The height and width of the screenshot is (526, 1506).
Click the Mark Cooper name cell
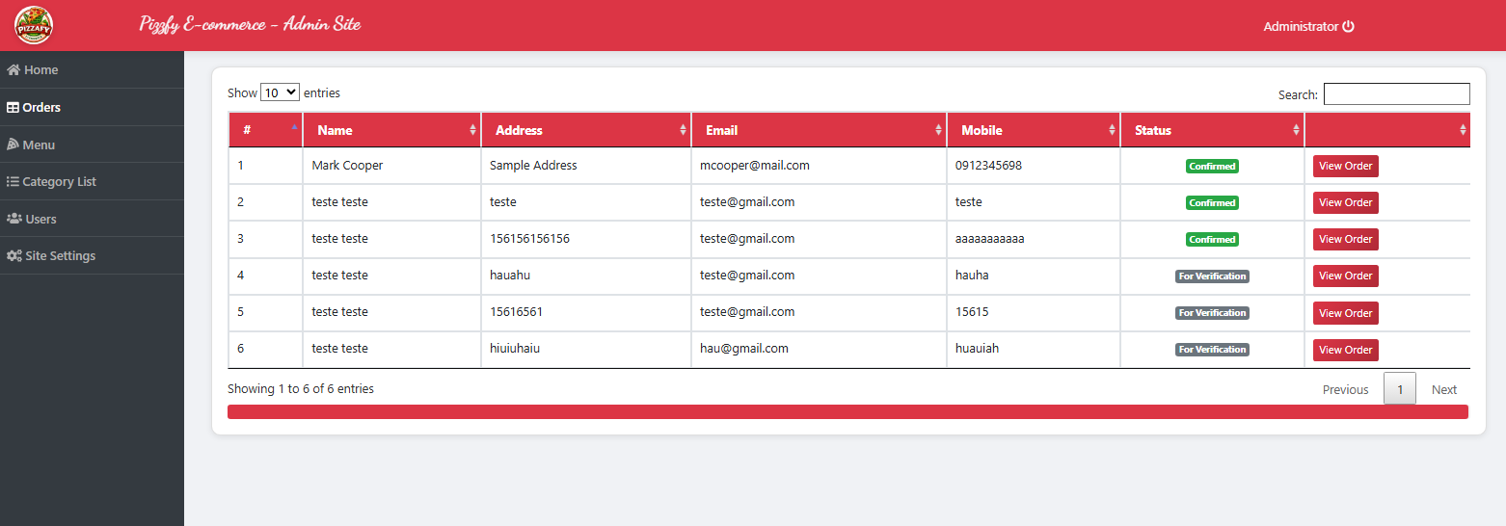(391, 166)
